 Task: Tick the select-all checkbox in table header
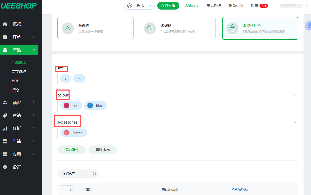(65, 190)
